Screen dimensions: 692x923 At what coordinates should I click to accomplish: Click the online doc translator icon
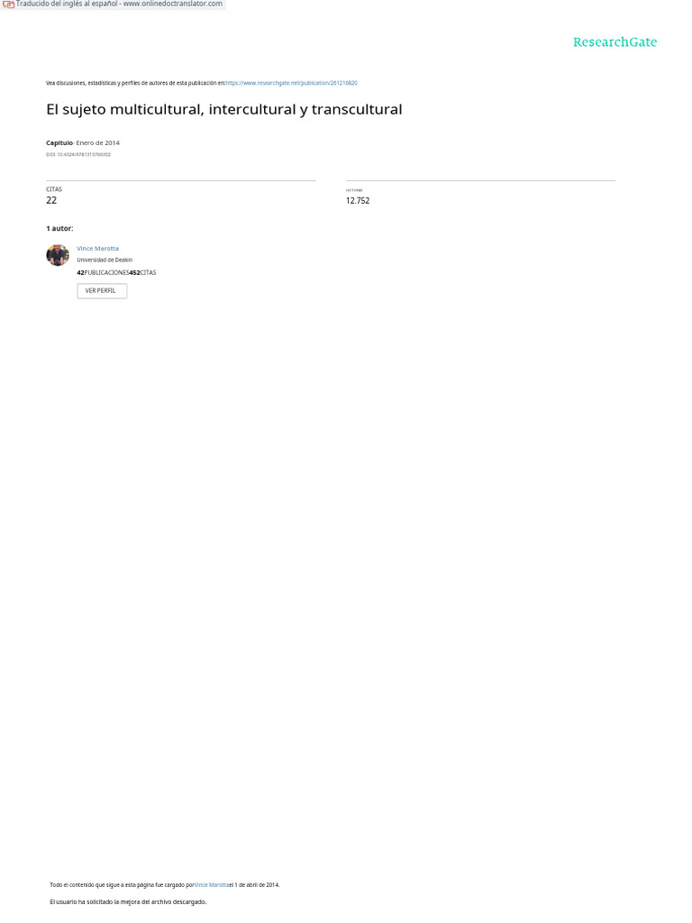coord(8,5)
